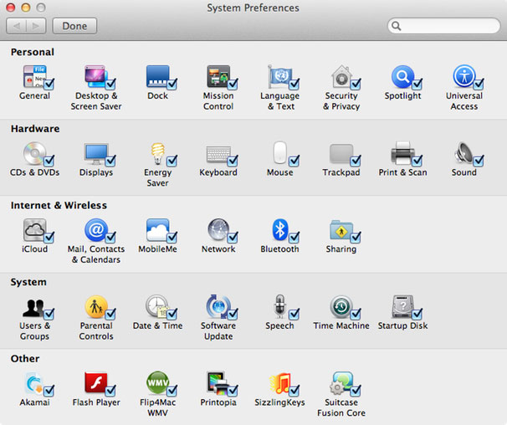Viewport: 507px width, 425px height.
Task: Open the Flash Player icon
Action: [x=95, y=382]
